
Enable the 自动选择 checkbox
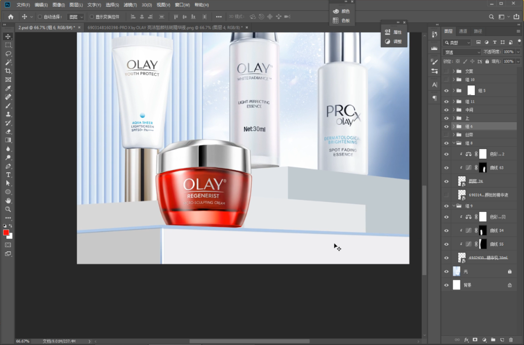pos(40,16)
